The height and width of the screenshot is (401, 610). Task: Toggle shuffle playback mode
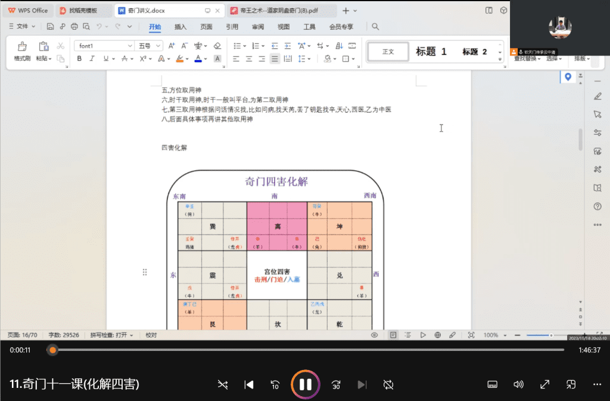coord(223,384)
